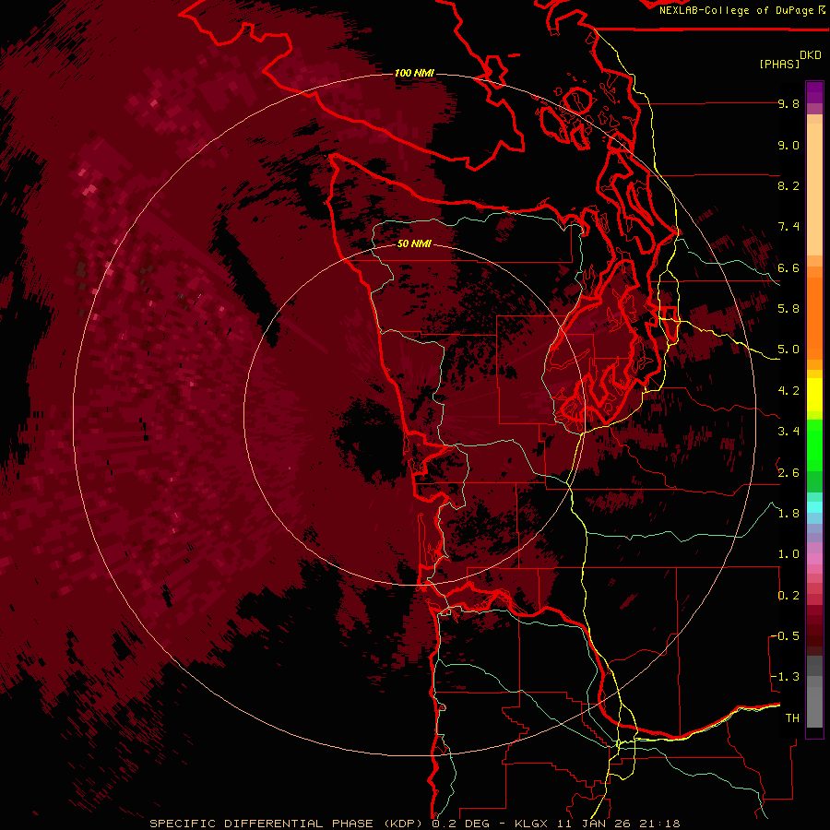
Task: Click the KLGX station identifier in the caption
Action: [x=530, y=824]
